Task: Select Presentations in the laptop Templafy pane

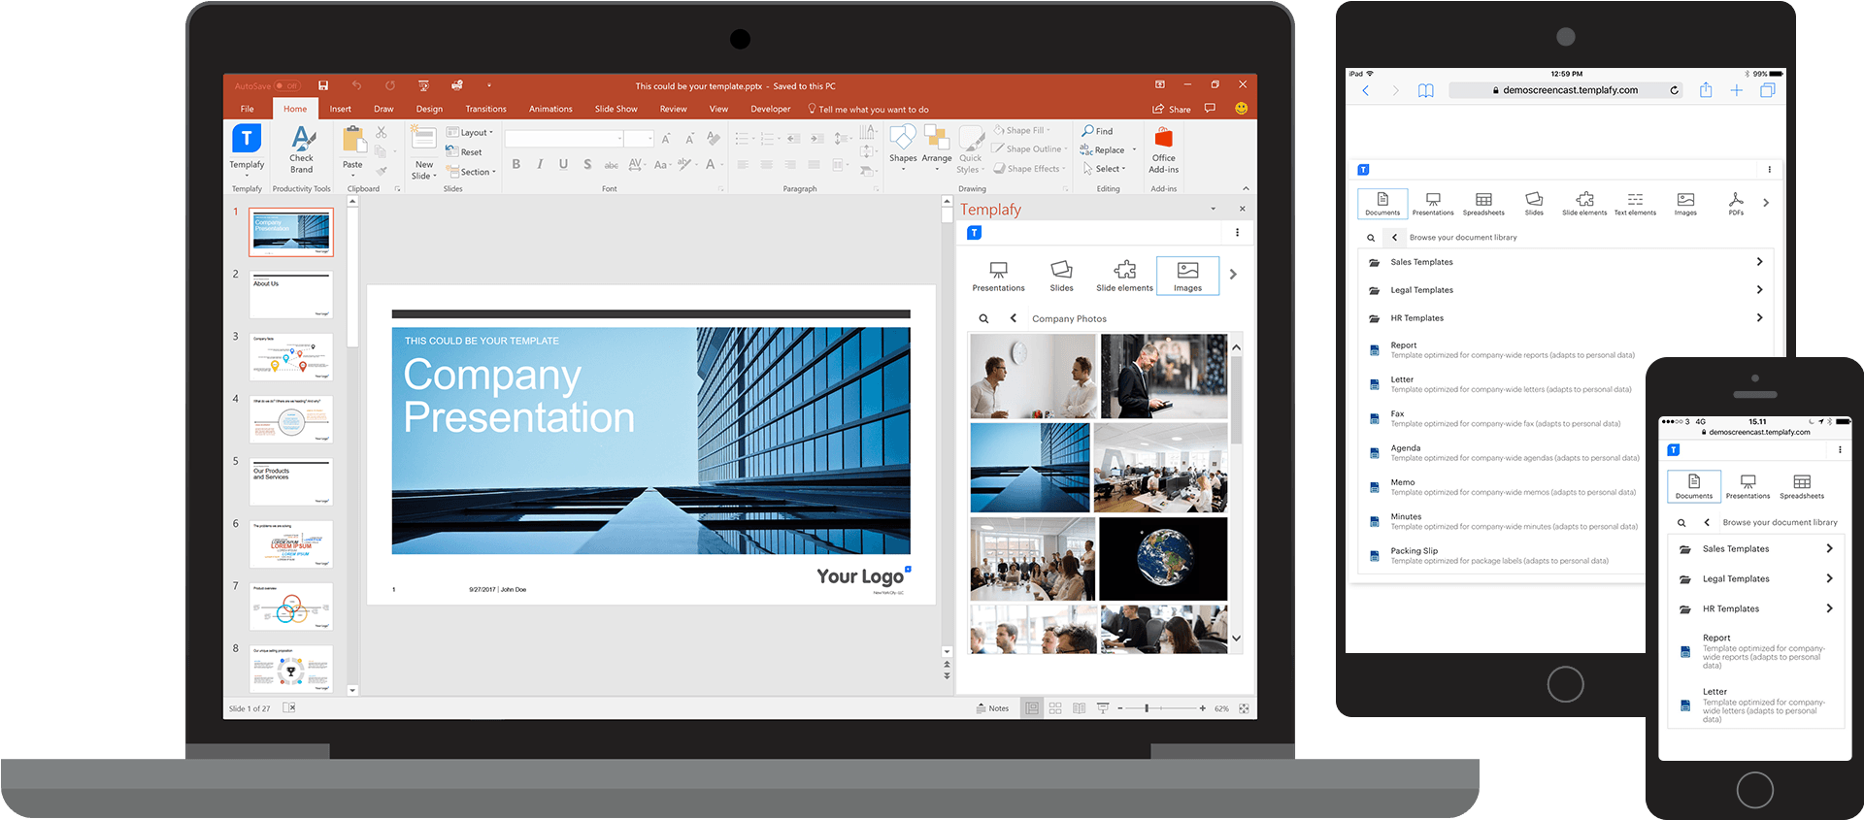Action: pyautogui.click(x=998, y=276)
